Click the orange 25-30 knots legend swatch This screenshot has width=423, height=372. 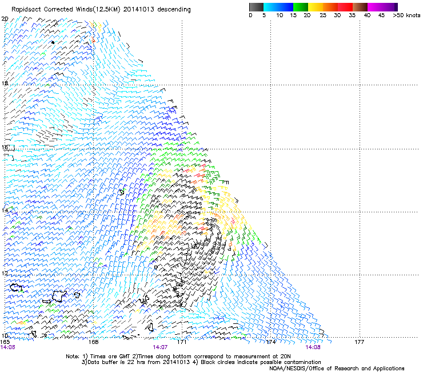click(330, 7)
